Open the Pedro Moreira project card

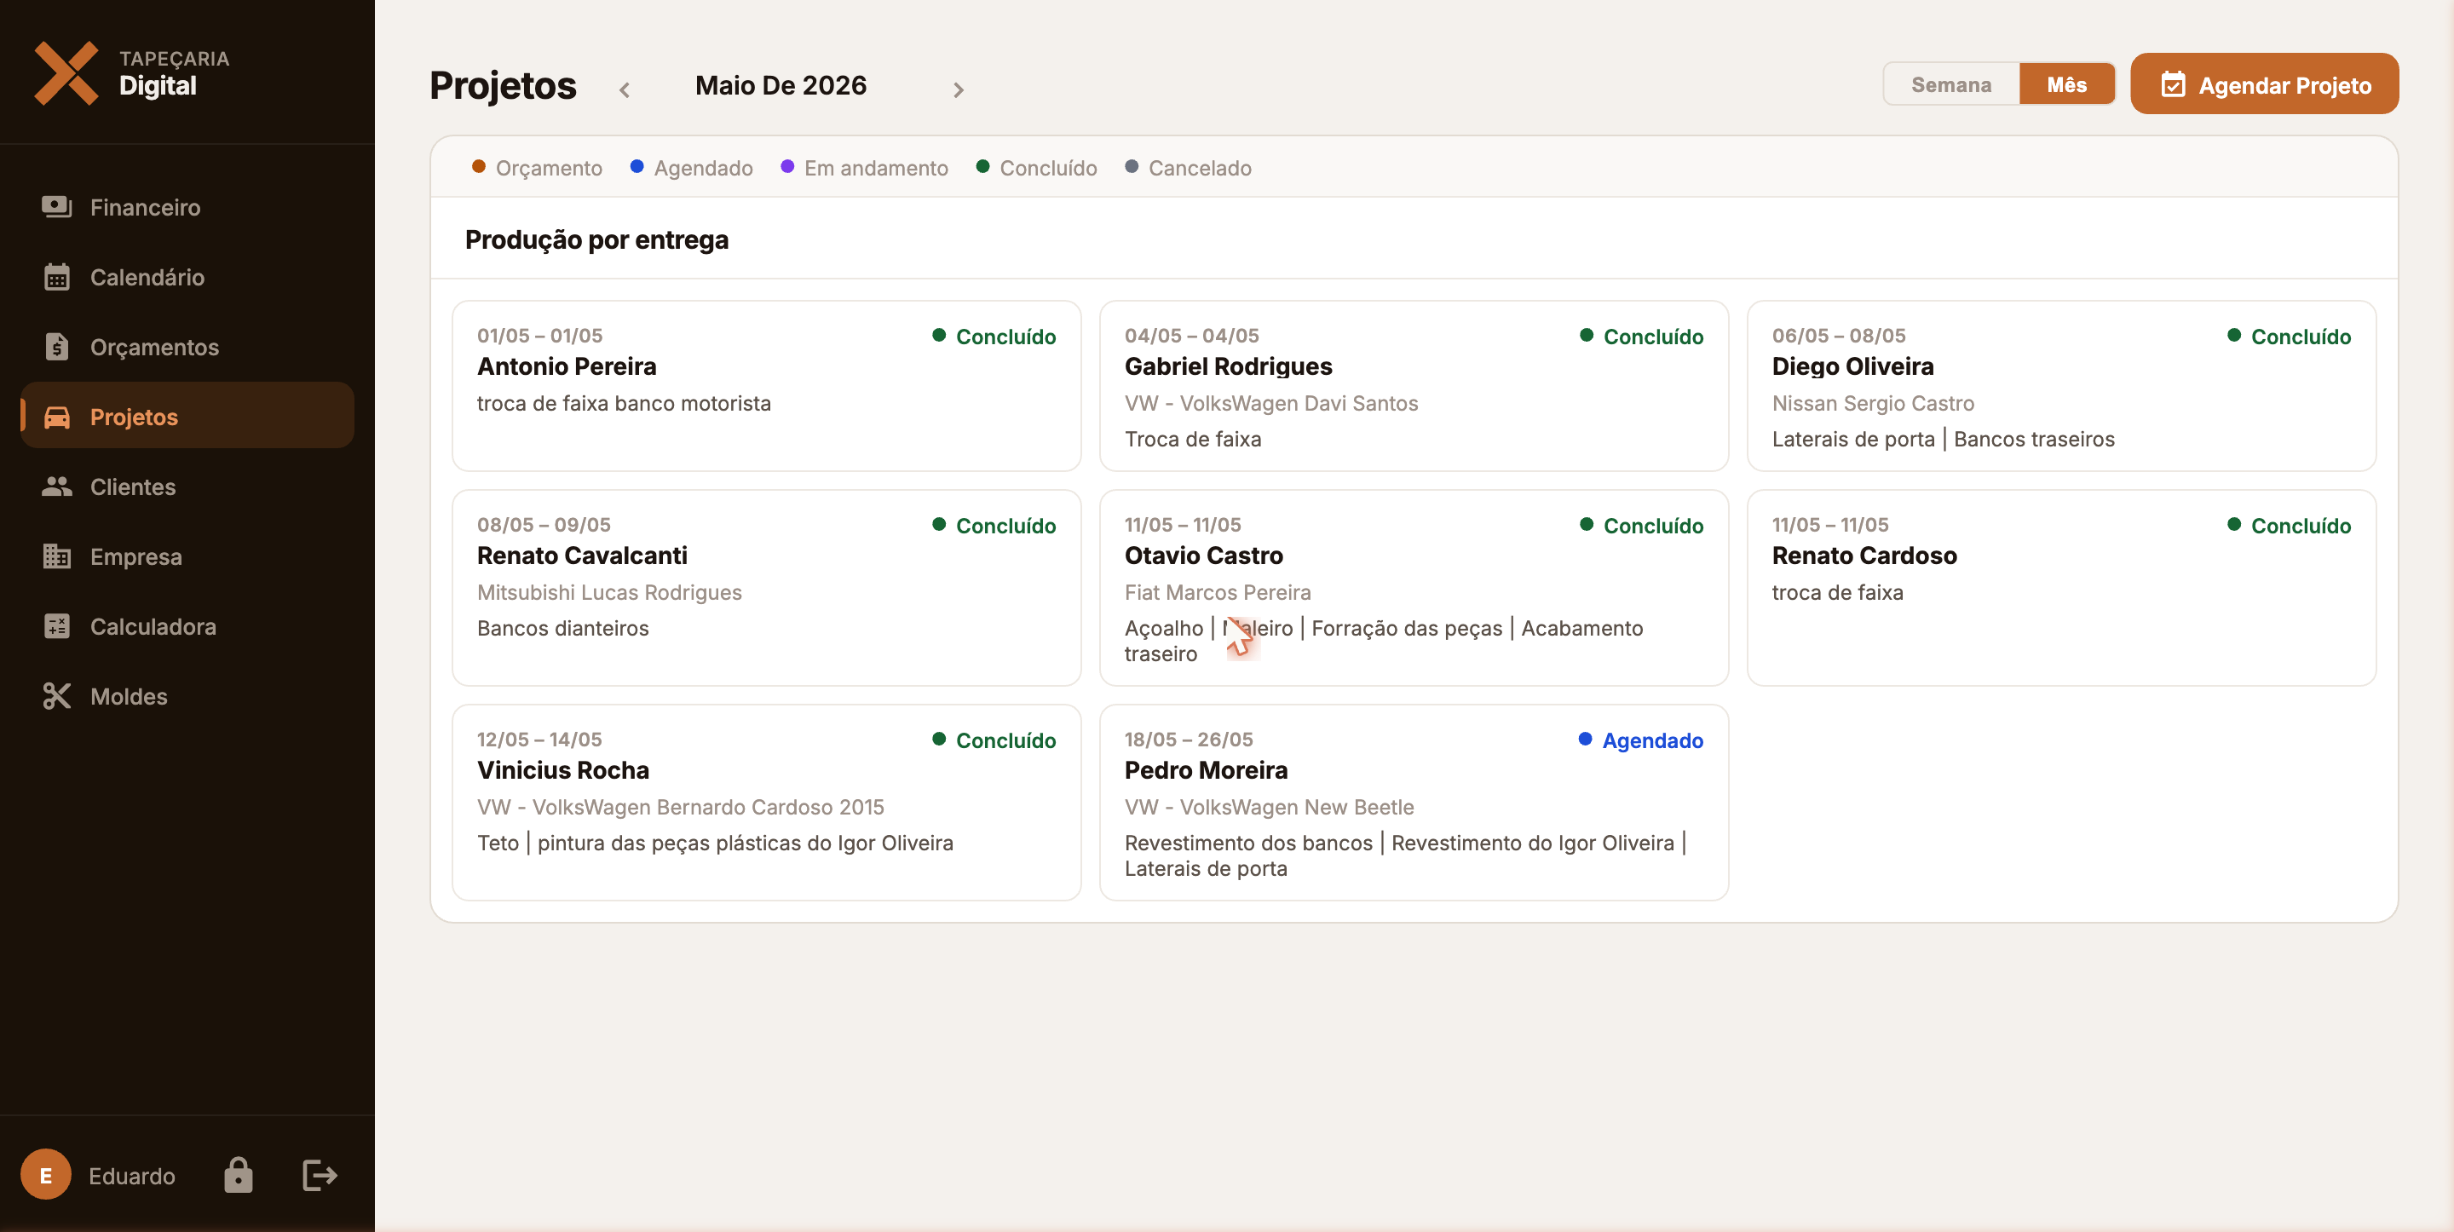click(1414, 803)
